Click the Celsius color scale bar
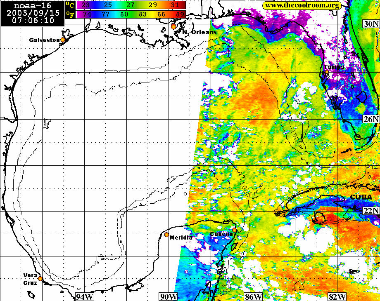The image size is (380, 301). click(x=131, y=5)
